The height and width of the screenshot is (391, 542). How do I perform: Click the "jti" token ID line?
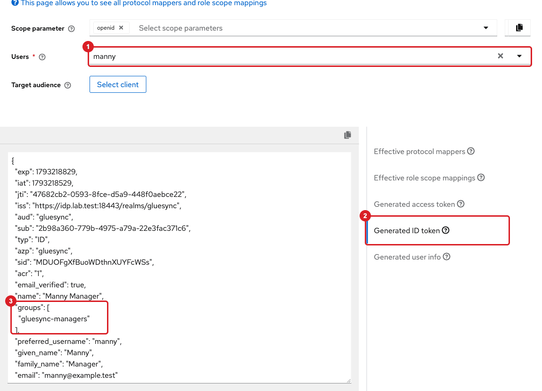100,195
